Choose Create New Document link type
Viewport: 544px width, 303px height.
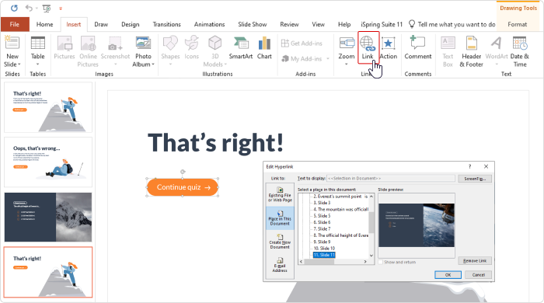280,242
